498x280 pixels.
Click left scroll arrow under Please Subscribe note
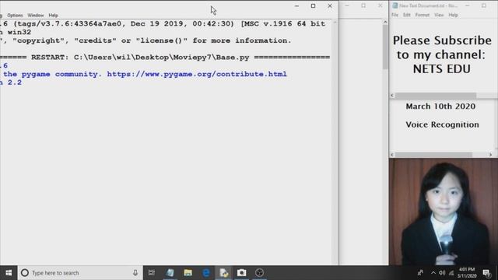point(392,96)
